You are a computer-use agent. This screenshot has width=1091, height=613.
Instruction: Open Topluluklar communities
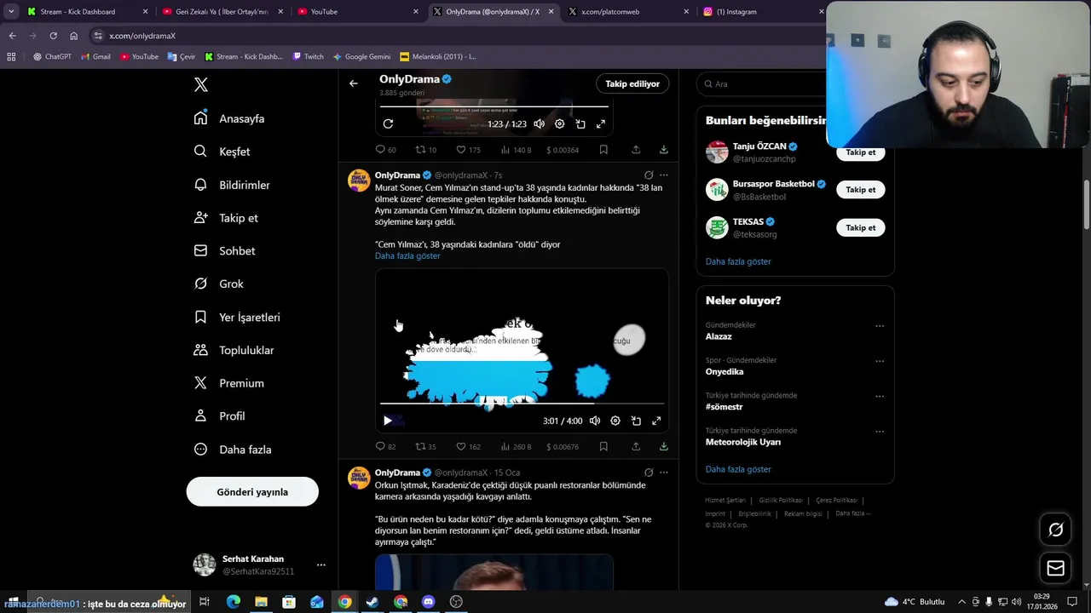click(x=234, y=350)
